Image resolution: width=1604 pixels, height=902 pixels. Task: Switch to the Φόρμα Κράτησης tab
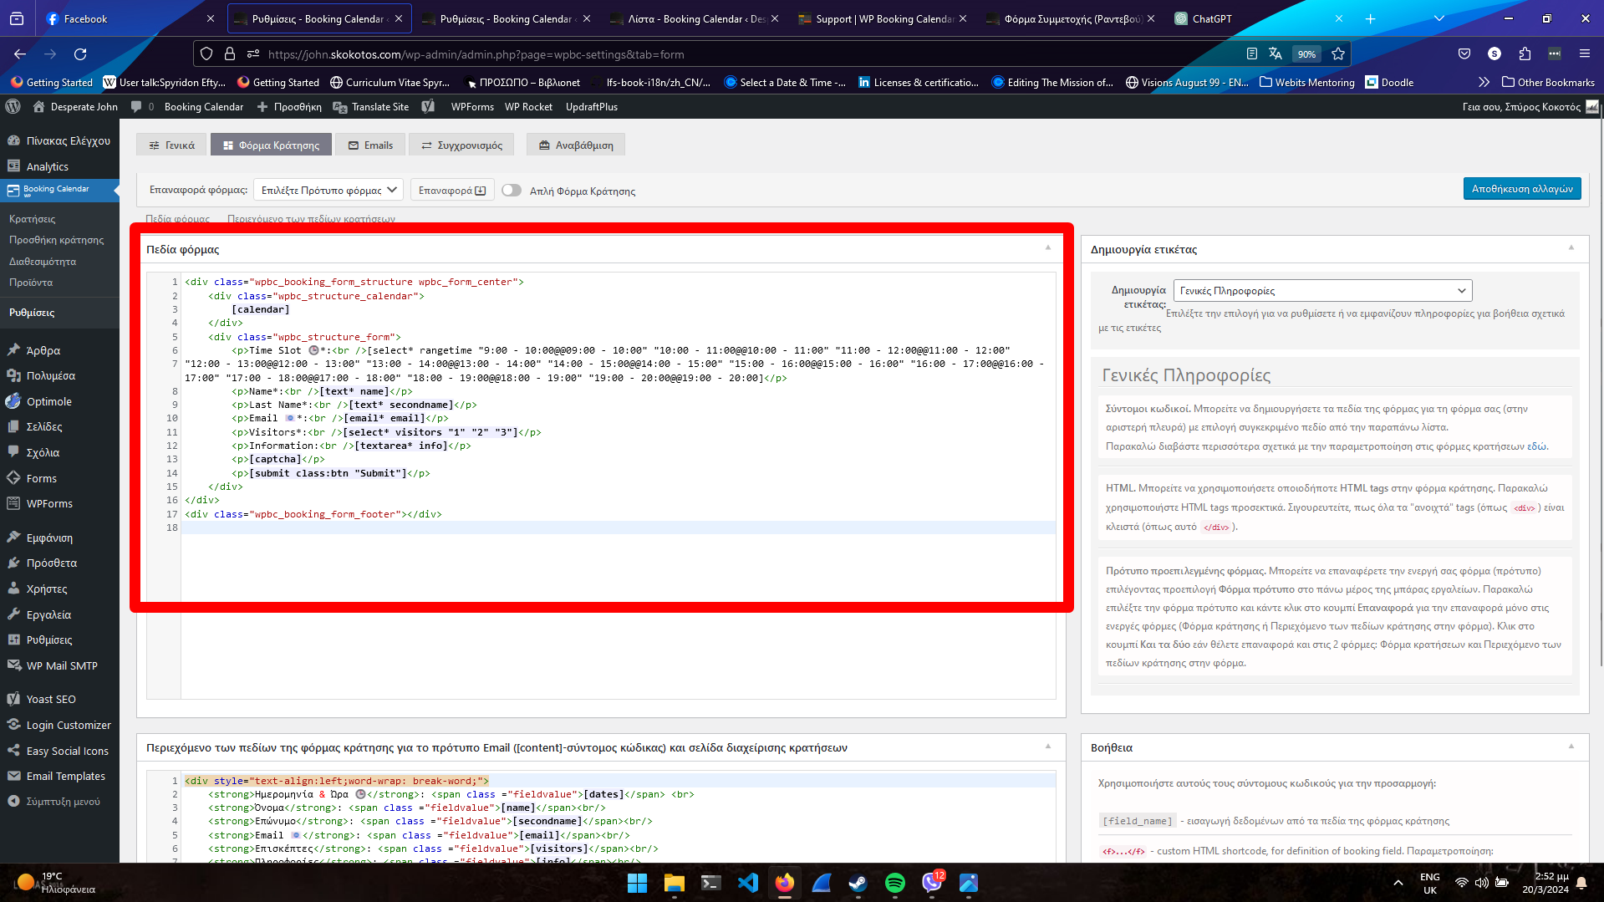point(271,145)
